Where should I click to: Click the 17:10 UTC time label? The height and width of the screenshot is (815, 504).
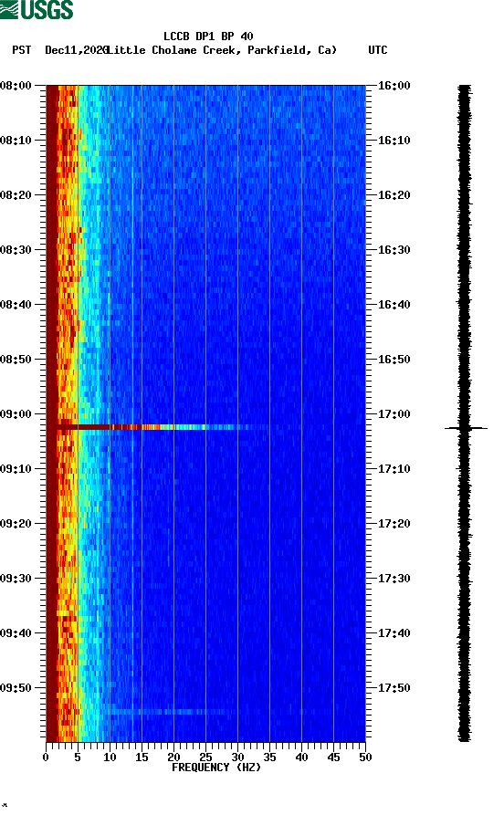pyautogui.click(x=394, y=469)
